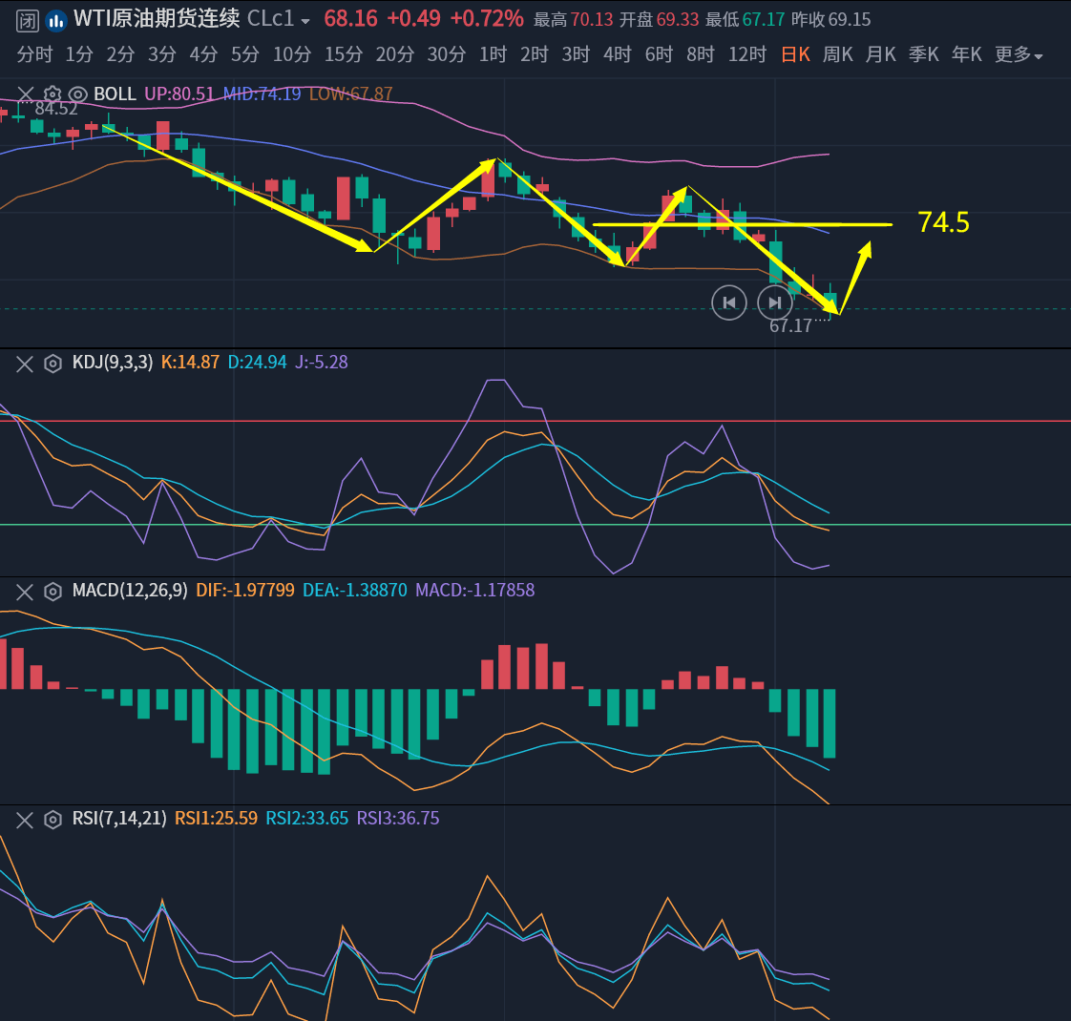Click the market status icon before the title
The width and height of the screenshot is (1071, 1021).
tap(27, 20)
